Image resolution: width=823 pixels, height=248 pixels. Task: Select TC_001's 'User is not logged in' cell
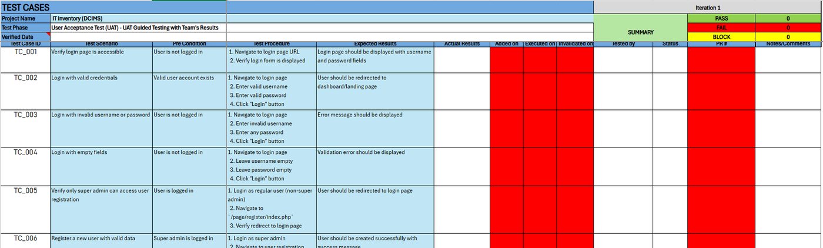(x=189, y=60)
